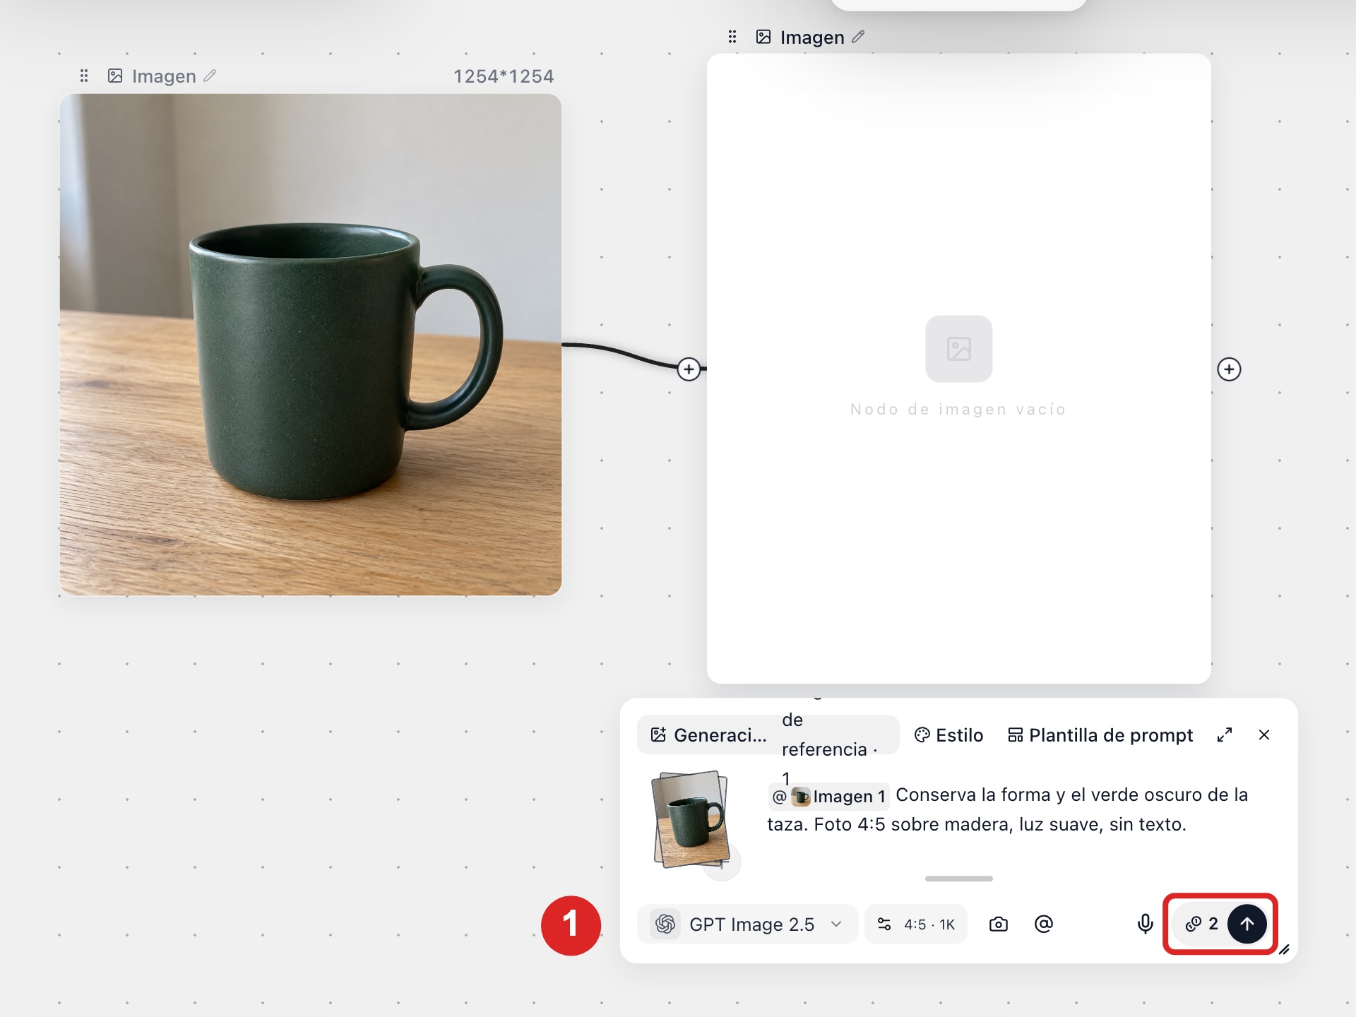1356x1017 pixels.
Task: Expand the prompt panel with diagonal arrows
Action: click(x=1225, y=735)
